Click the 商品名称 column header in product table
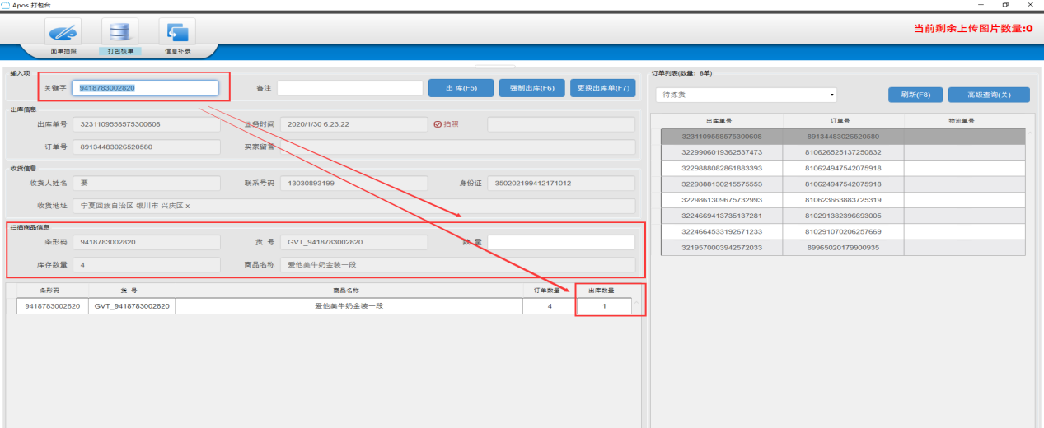This screenshot has width=1044, height=428. tap(349, 291)
